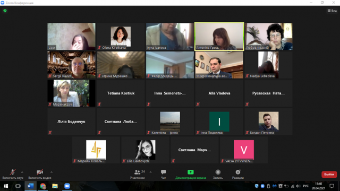Select Русавская Ната... tile
The width and height of the screenshot is (340, 191).
point(268,93)
